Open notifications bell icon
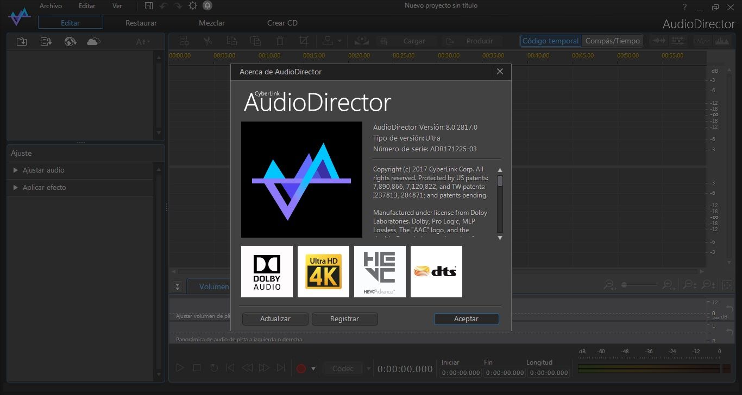This screenshot has height=395, width=742. click(x=207, y=5)
